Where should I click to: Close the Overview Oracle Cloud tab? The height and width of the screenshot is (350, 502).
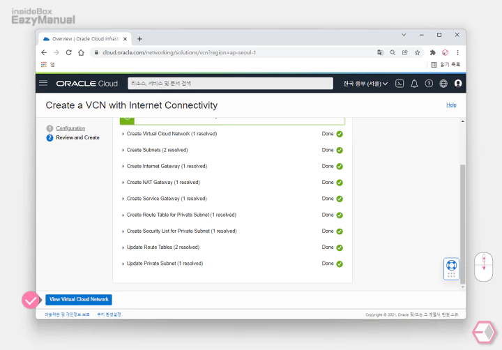click(x=125, y=39)
